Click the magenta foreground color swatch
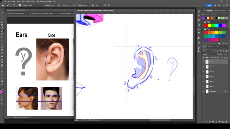 pos(2,92)
